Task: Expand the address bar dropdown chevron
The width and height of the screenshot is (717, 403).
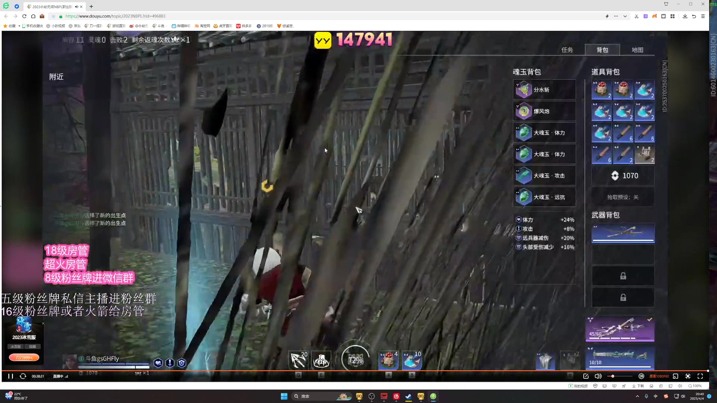Action: coord(625,16)
